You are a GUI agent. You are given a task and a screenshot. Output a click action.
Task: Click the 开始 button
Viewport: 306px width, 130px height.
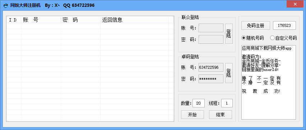[193, 115]
